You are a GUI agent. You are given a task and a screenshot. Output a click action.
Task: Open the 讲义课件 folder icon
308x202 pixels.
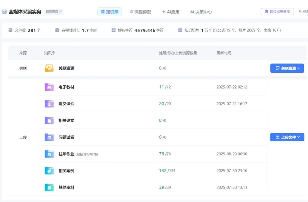pyautogui.click(x=49, y=104)
